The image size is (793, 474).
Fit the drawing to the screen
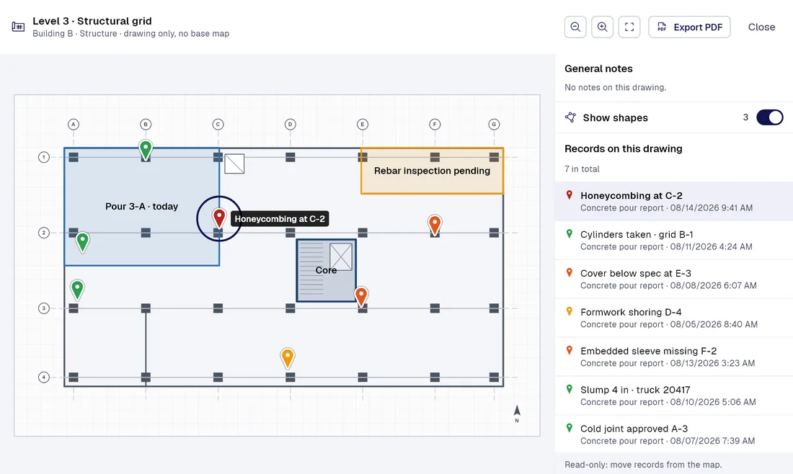(x=629, y=27)
